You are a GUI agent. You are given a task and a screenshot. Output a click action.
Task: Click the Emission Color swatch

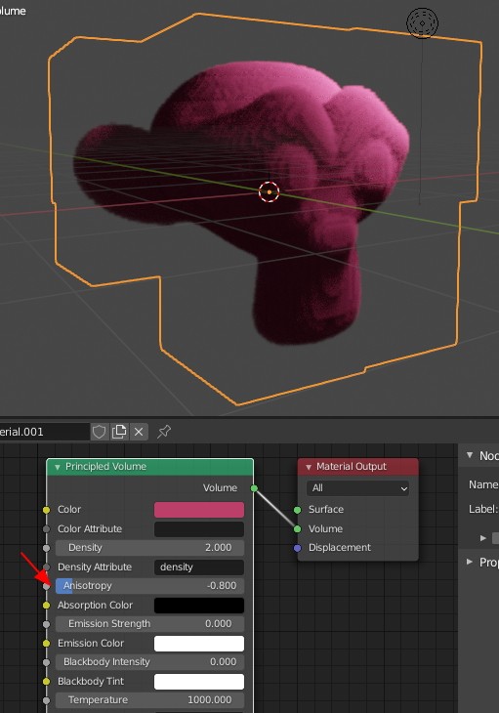[199, 644]
